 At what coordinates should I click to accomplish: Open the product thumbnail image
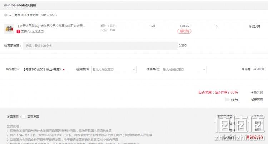9,29
